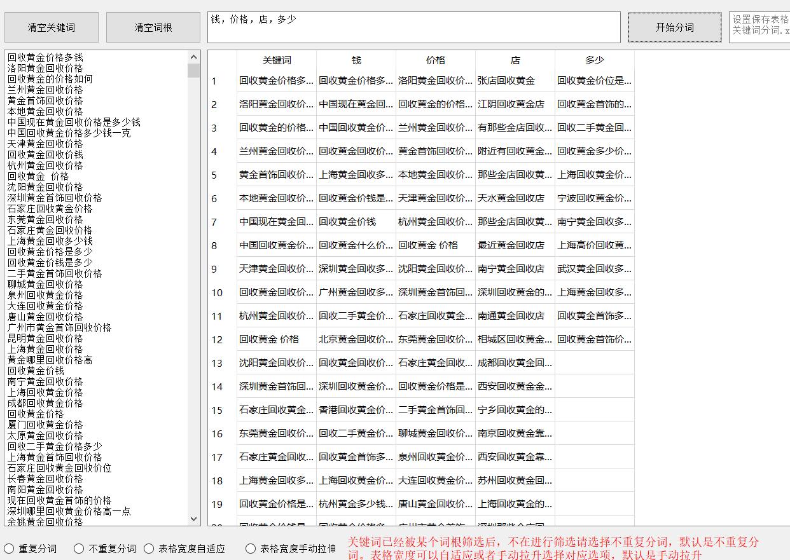790x560 pixels.
Task: Click the 清空词根 button
Action: [x=153, y=27]
